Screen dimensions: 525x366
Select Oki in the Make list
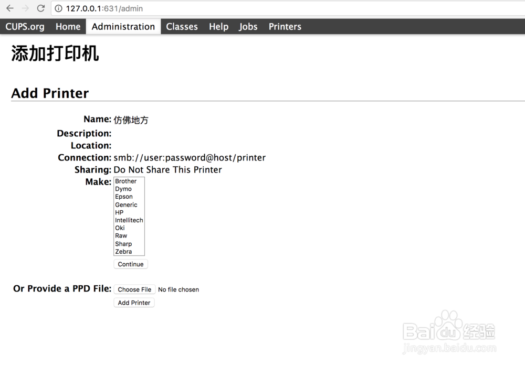pyautogui.click(x=129, y=228)
